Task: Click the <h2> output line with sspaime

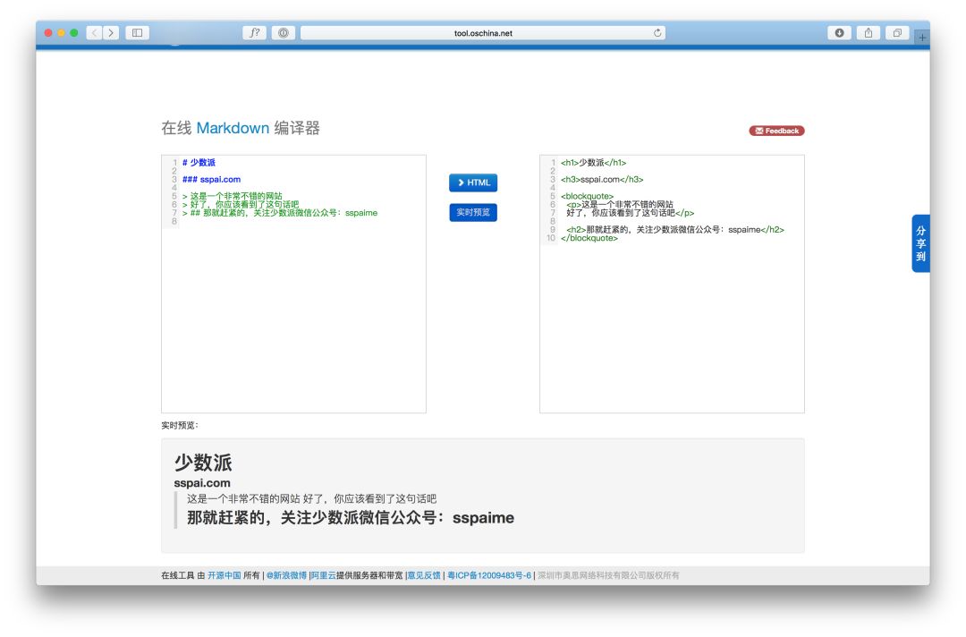Action: click(675, 229)
